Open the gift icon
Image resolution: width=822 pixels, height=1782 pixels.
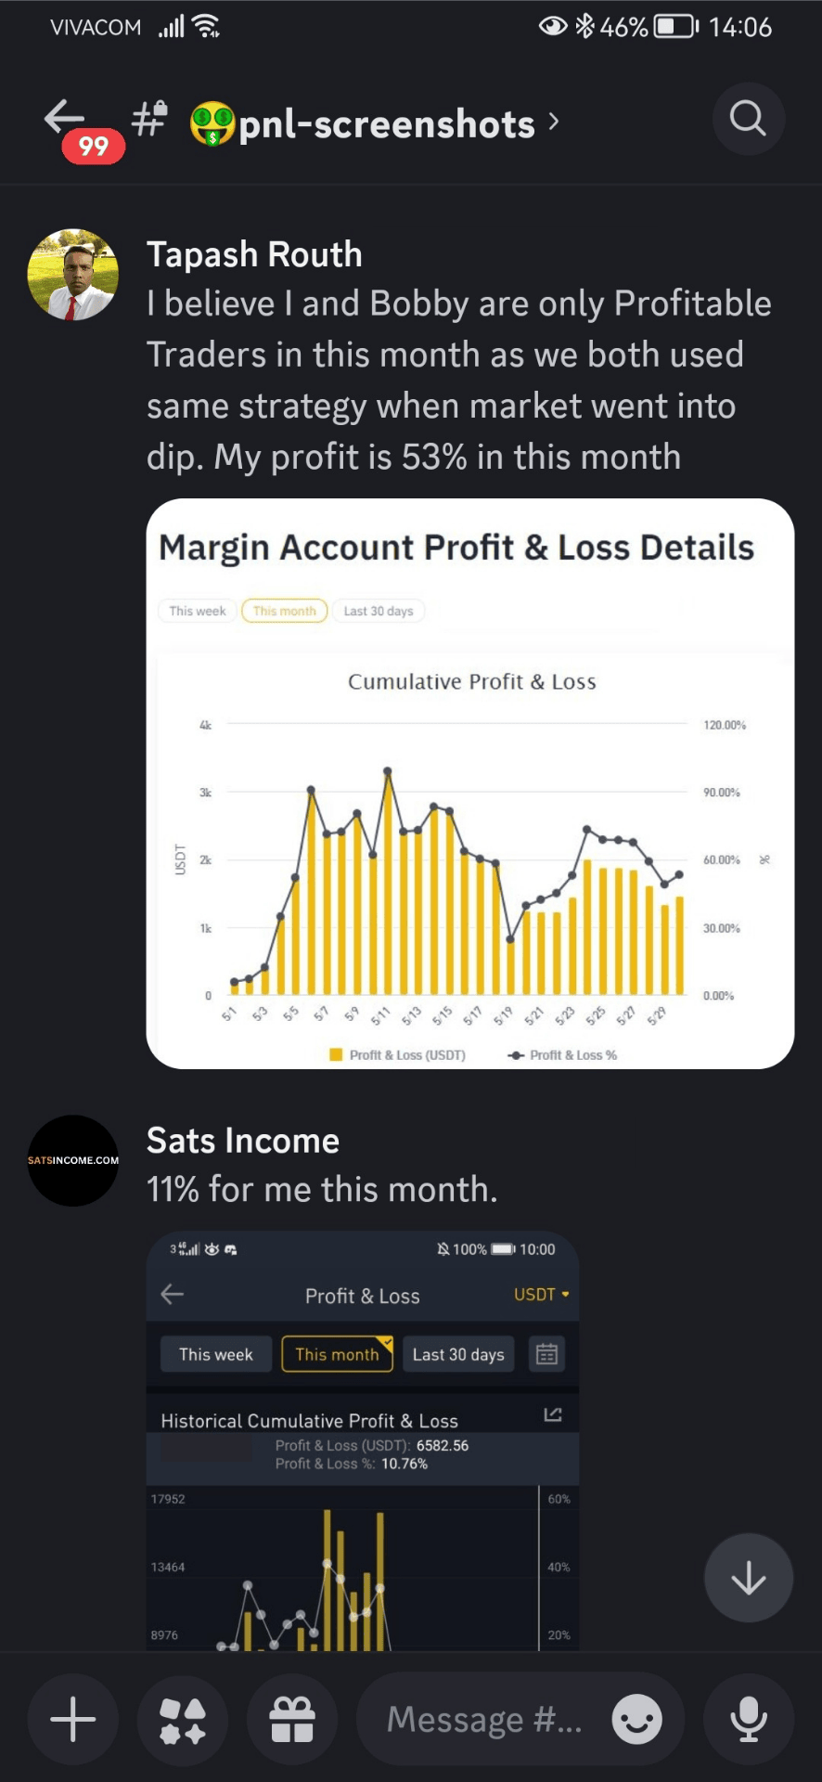click(292, 1720)
